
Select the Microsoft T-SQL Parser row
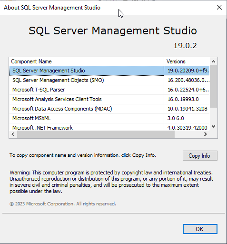(x=109, y=90)
